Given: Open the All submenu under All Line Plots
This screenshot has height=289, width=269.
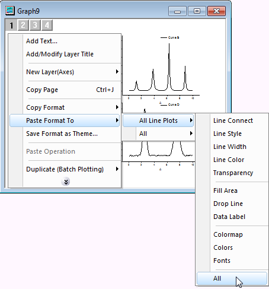Looking at the screenshot, I should coord(158,134).
